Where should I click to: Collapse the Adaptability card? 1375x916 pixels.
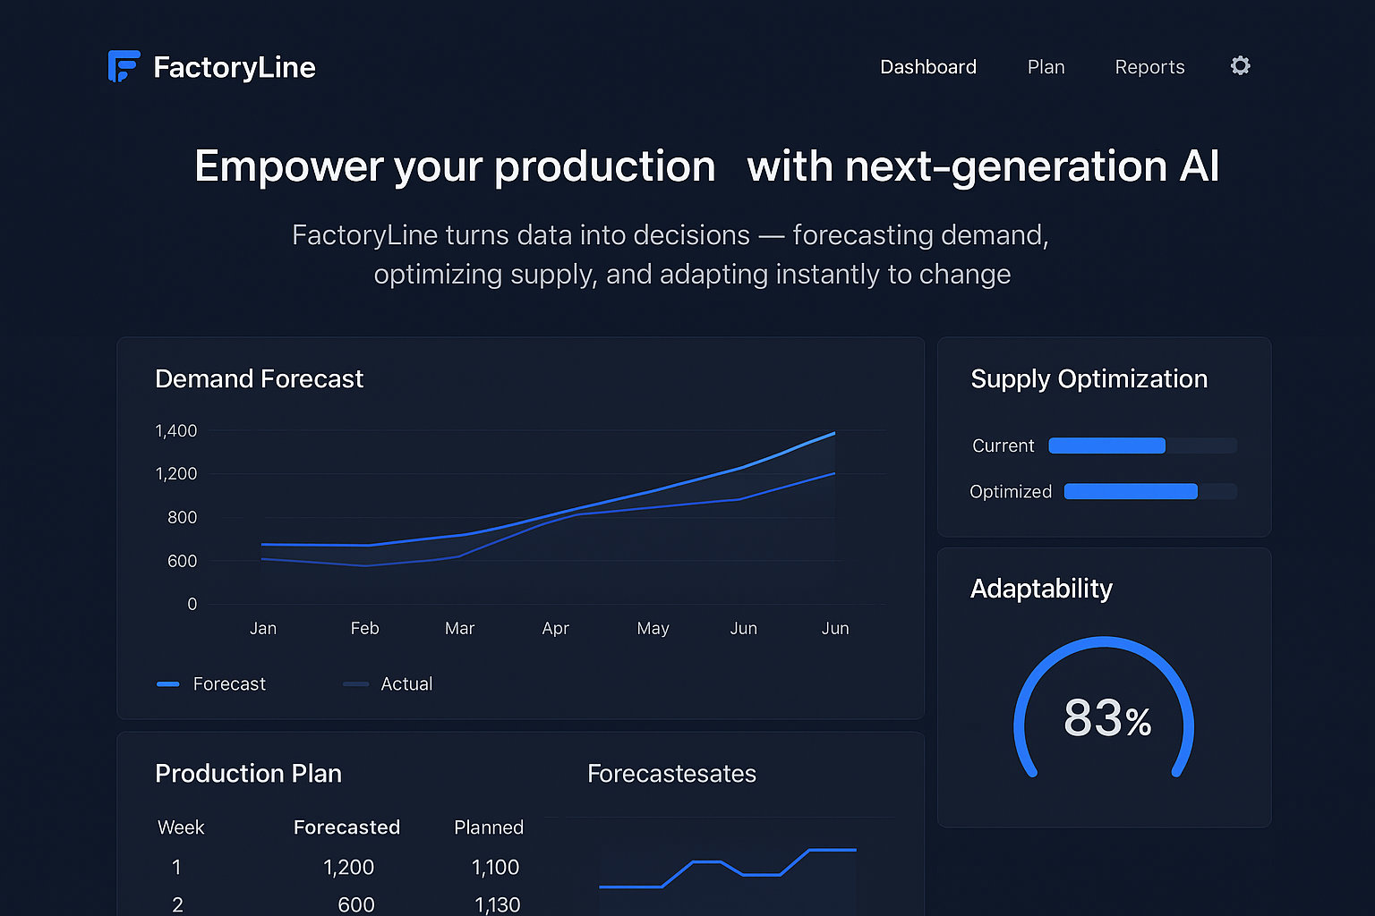pyautogui.click(x=1041, y=588)
